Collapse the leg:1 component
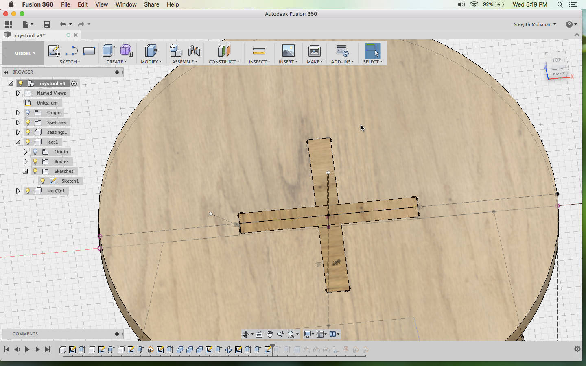This screenshot has width=586, height=366. pos(18,142)
